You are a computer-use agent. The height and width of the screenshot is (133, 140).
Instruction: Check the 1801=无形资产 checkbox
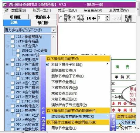12,60
